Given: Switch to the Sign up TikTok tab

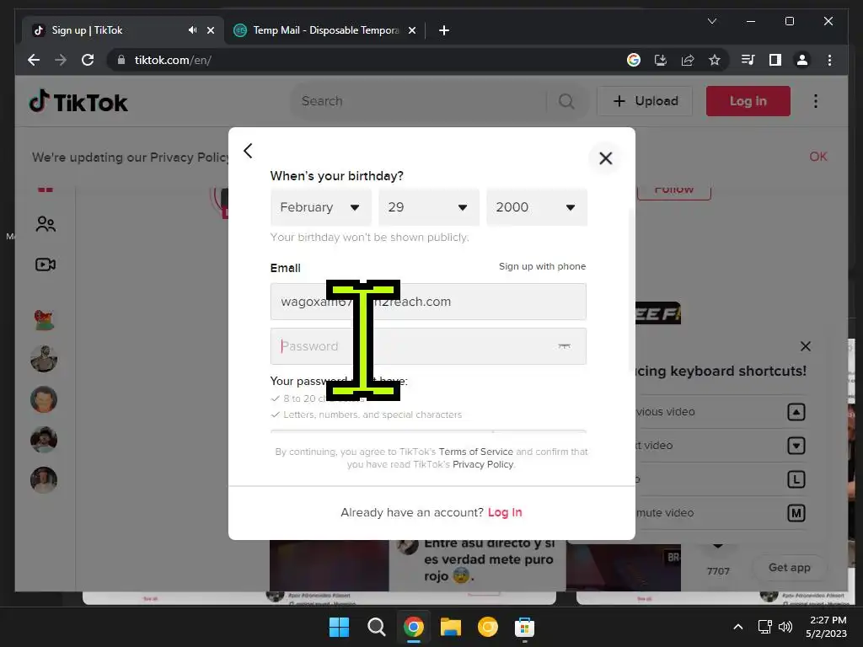Looking at the screenshot, I should [124, 30].
